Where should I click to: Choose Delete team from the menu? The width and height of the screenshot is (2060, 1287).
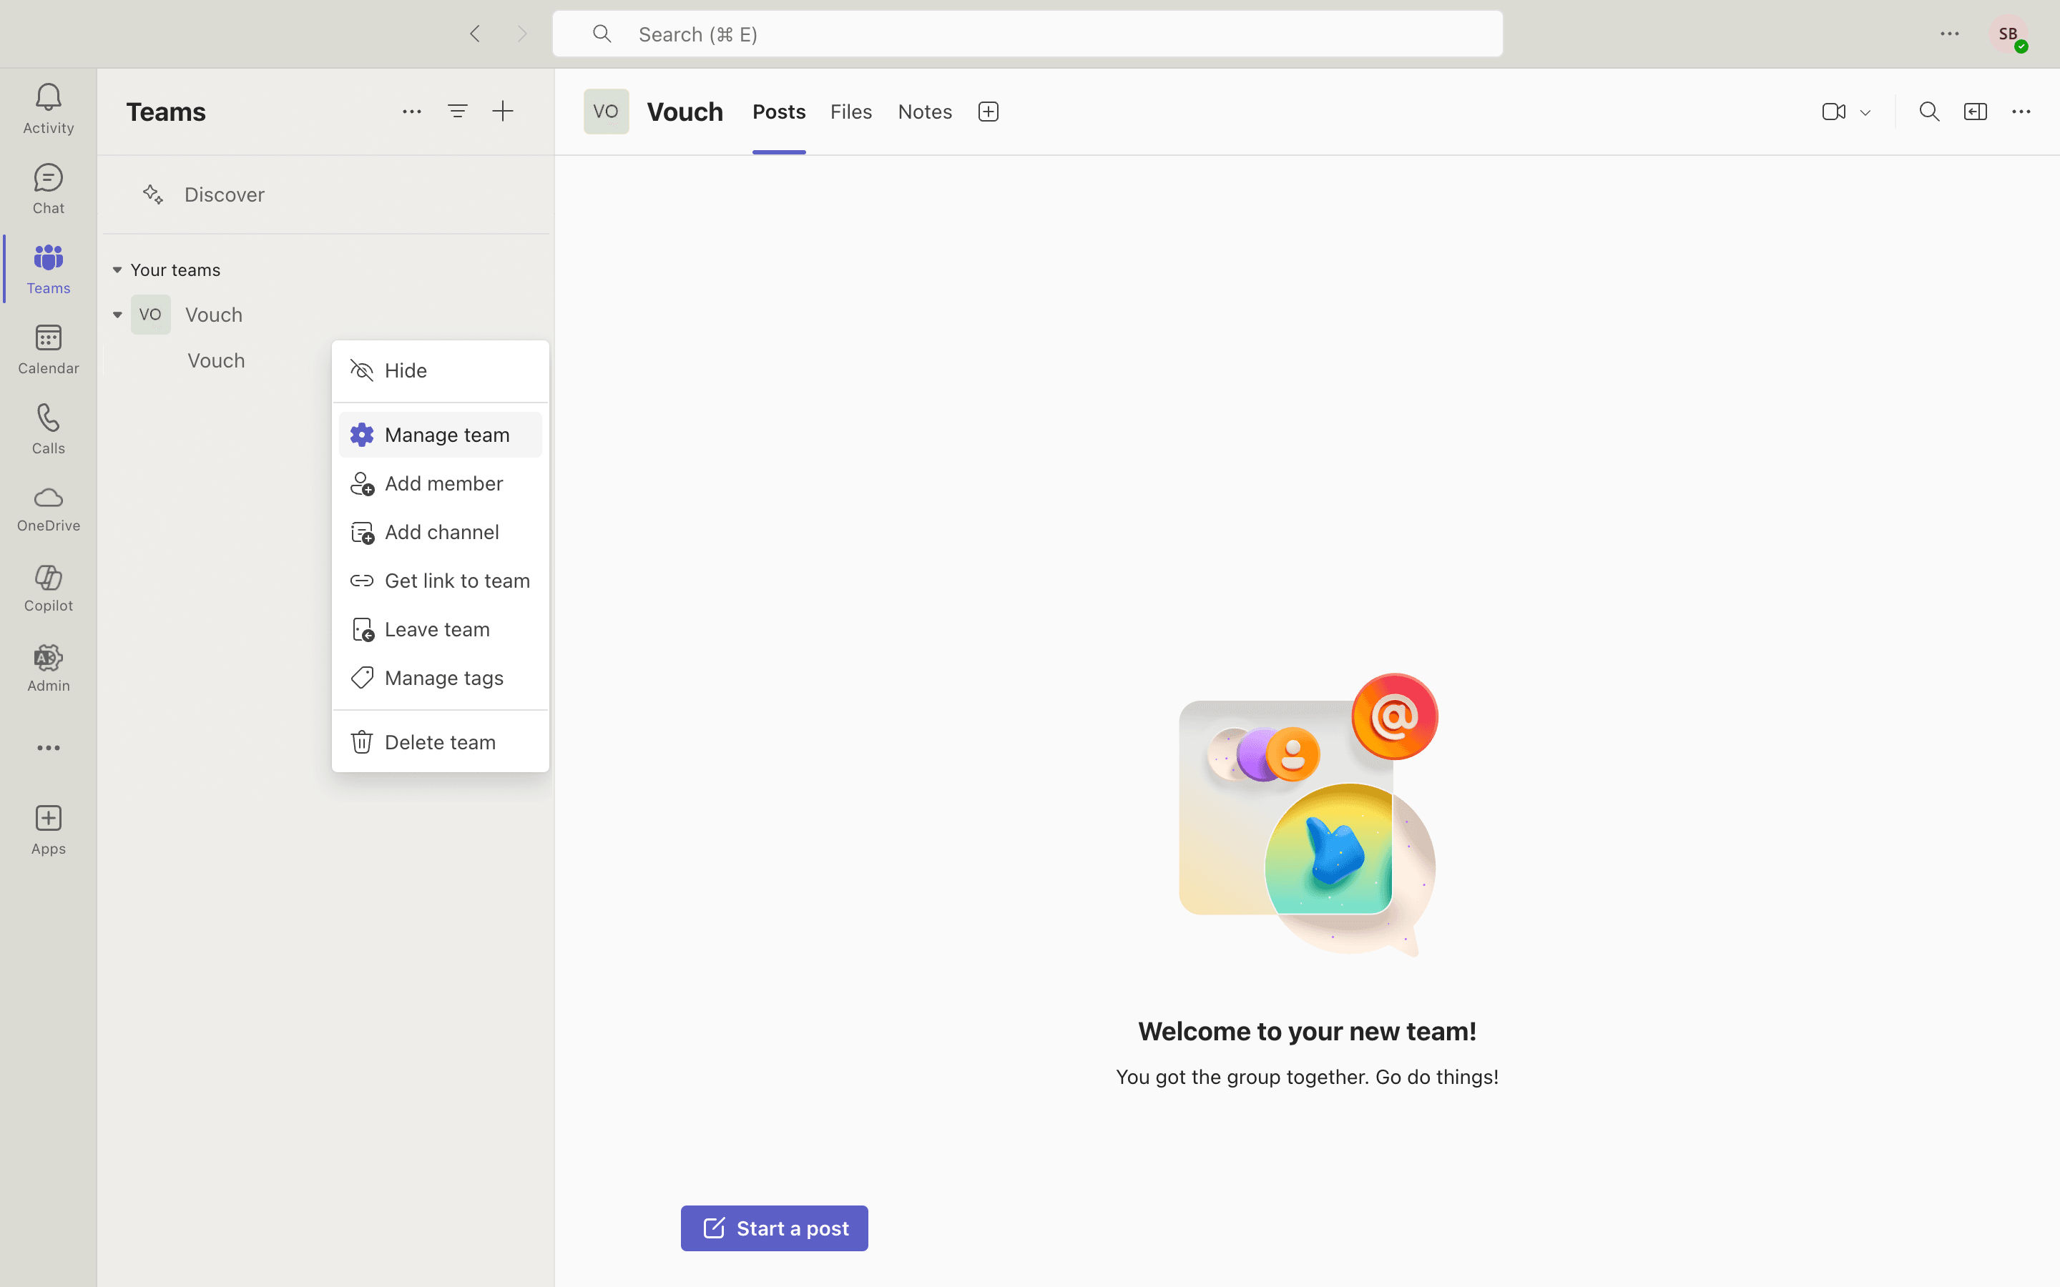tap(440, 742)
